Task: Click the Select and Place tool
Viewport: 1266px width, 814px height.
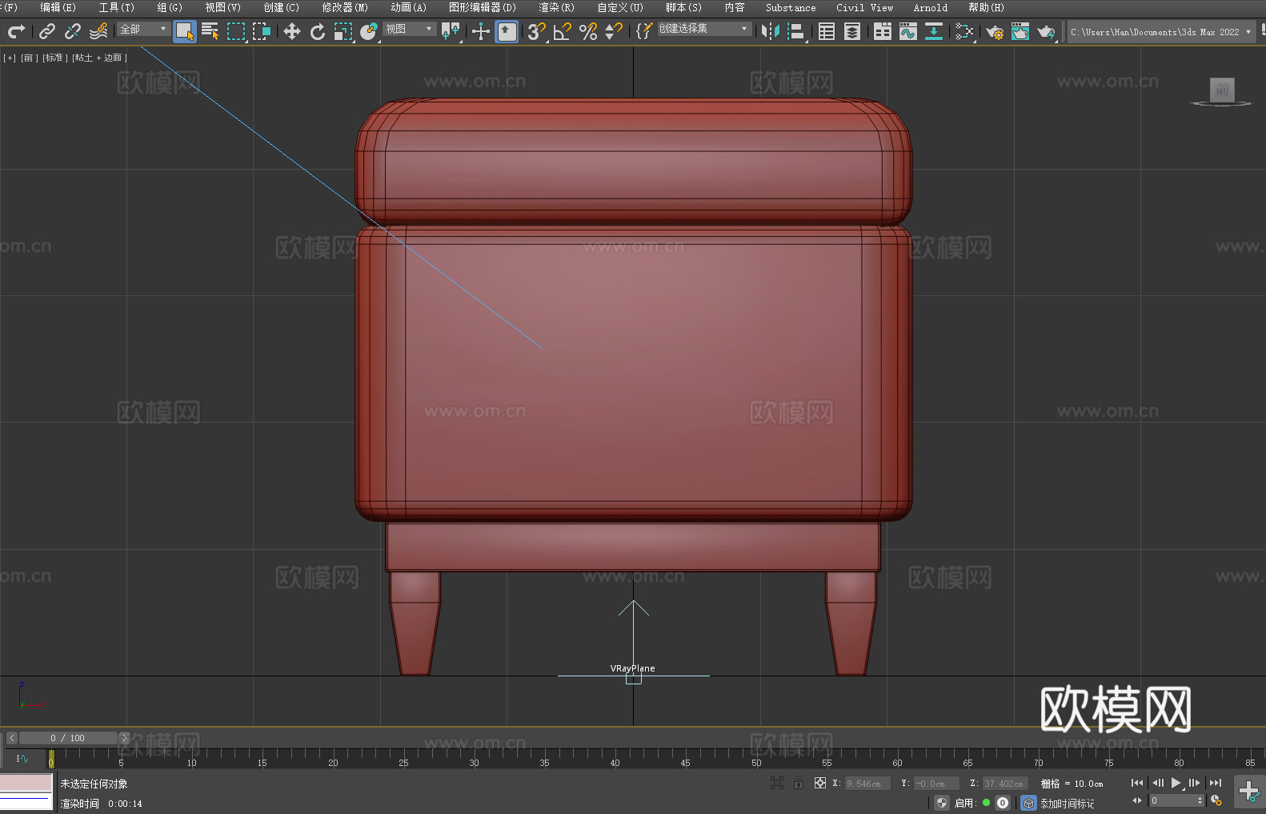Action: point(369,31)
